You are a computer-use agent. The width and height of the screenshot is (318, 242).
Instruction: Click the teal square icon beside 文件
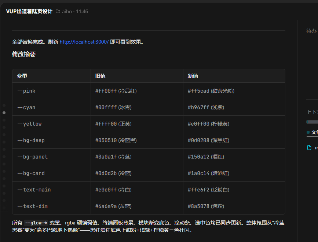pyautogui.click(x=308, y=132)
